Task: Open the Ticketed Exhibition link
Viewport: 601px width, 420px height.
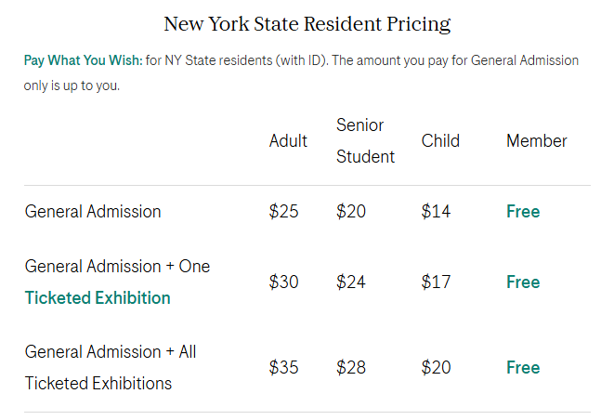Action: tap(98, 298)
